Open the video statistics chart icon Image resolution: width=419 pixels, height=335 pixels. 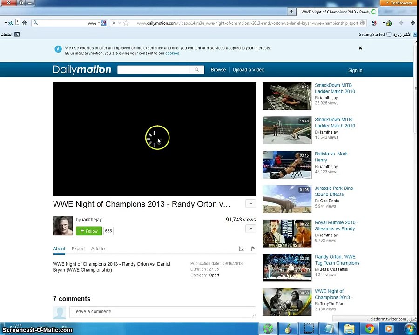coord(241,249)
